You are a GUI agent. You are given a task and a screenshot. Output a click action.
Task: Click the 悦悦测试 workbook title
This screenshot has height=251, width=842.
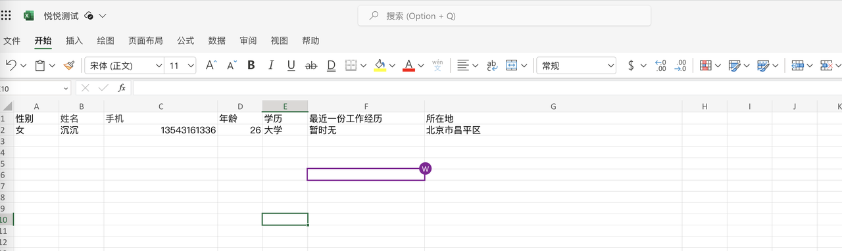[x=61, y=15]
